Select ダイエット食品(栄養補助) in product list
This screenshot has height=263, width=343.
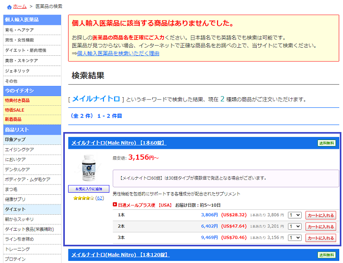32,229
